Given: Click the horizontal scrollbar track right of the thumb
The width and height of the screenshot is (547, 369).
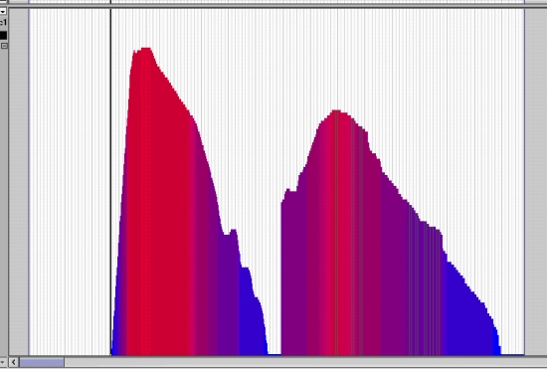Looking at the screenshot, I should coord(305,363).
